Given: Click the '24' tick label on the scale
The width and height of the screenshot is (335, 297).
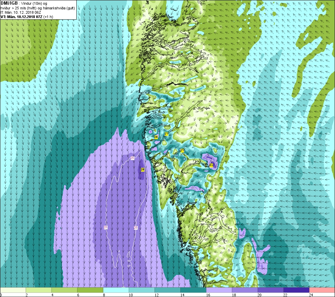Looking at the screenshot, I should click(311, 295).
